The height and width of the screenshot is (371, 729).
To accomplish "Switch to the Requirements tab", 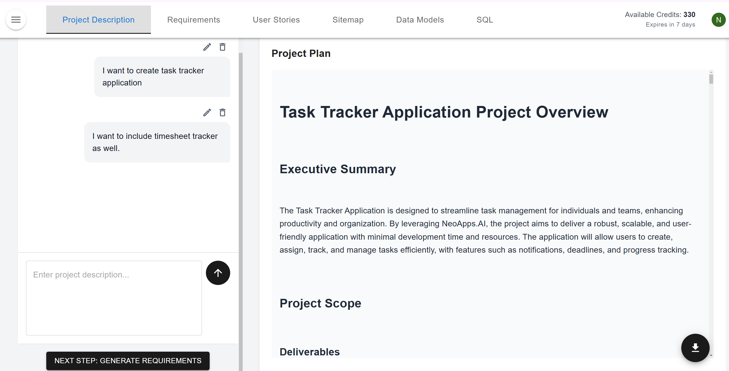I will pos(193,20).
